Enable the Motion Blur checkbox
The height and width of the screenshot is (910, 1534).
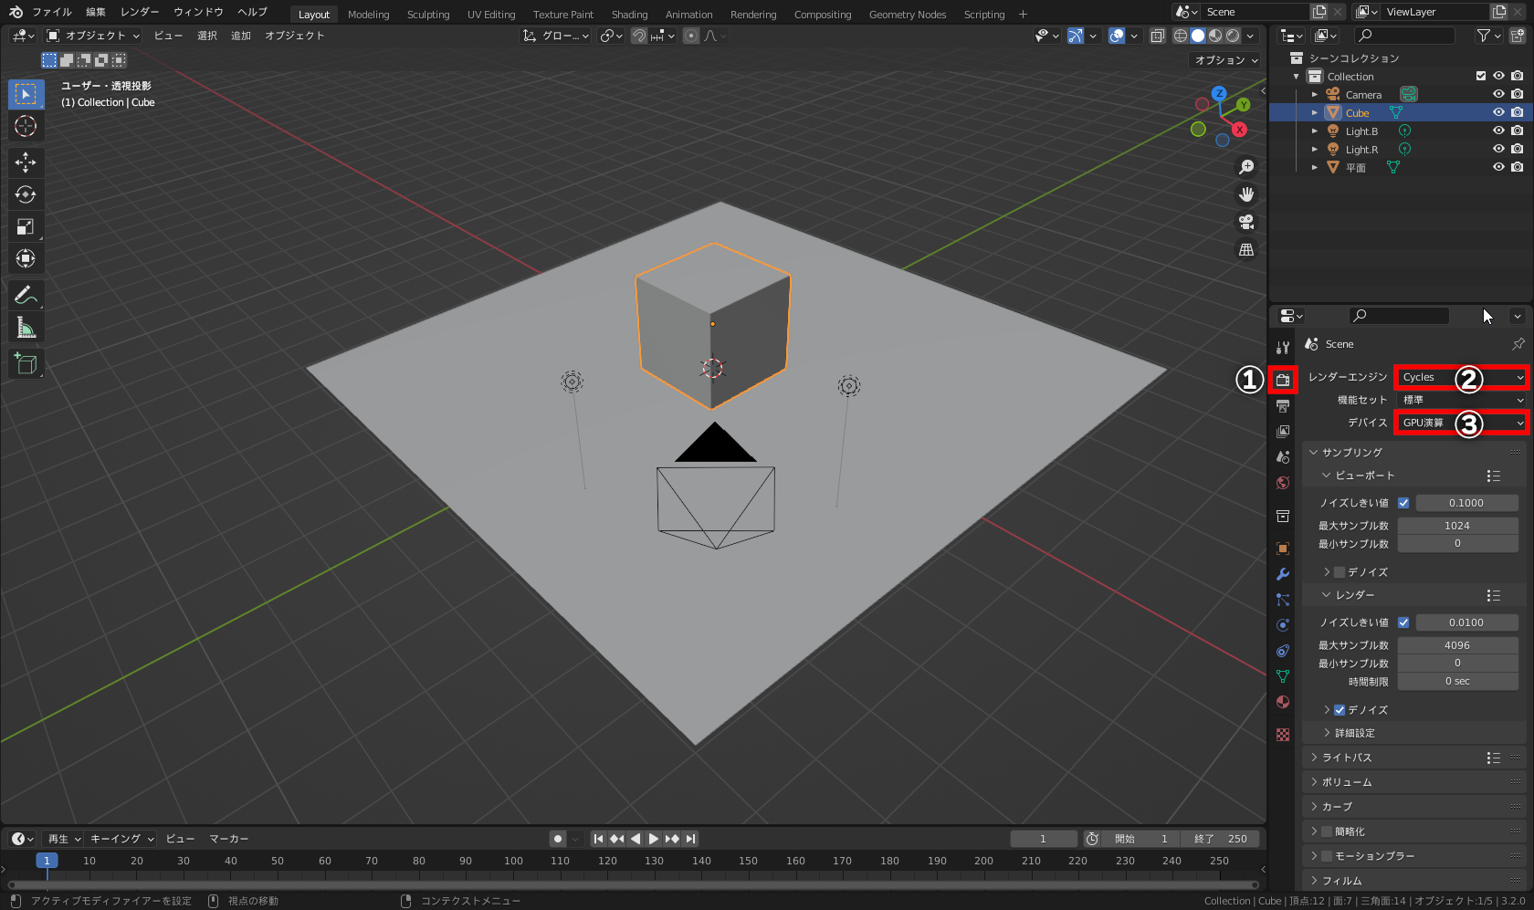(x=1327, y=856)
